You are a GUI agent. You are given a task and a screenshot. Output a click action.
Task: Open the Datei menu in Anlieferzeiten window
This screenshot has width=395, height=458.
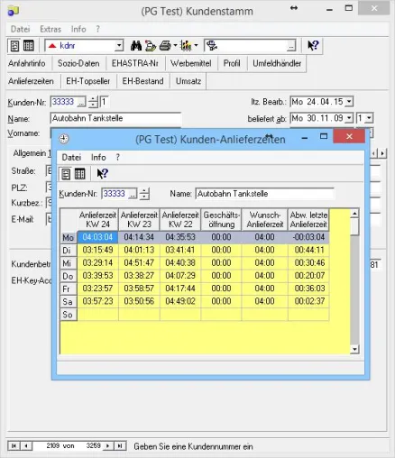point(71,157)
